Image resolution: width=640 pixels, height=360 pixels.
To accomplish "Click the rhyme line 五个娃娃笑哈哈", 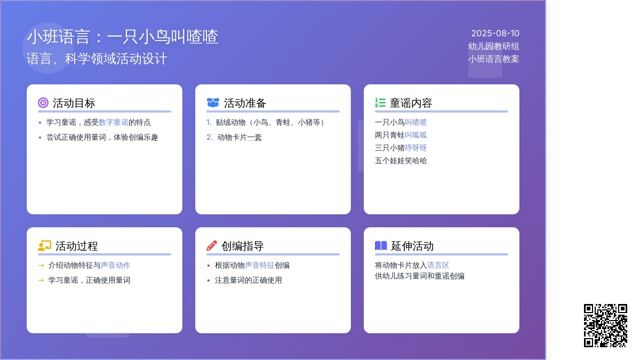I will (x=401, y=161).
